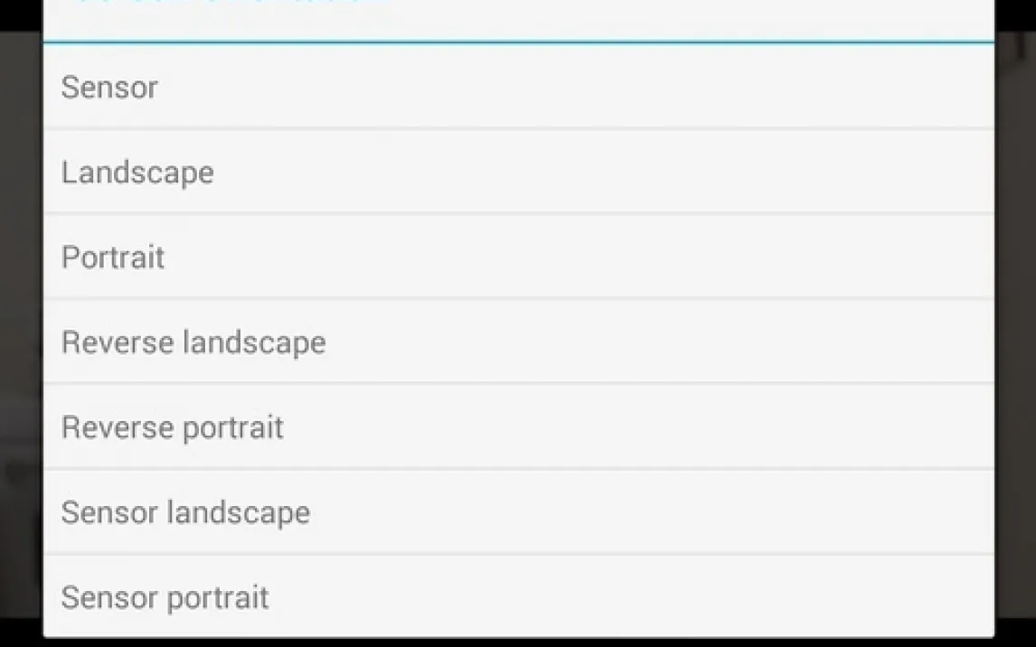The width and height of the screenshot is (1036, 647).
Task: Tap the 'Reverse landscape' text
Action: [193, 342]
